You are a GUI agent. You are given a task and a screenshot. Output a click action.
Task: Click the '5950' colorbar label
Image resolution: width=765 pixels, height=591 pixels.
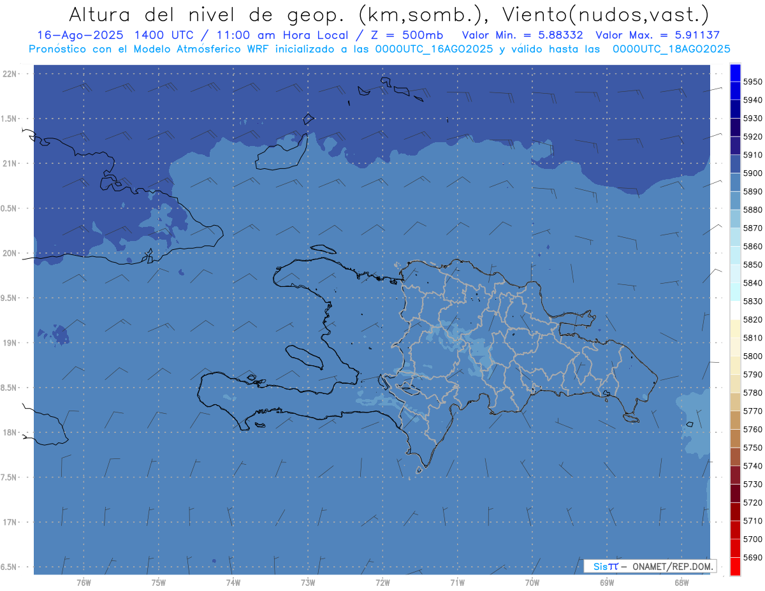[752, 82]
